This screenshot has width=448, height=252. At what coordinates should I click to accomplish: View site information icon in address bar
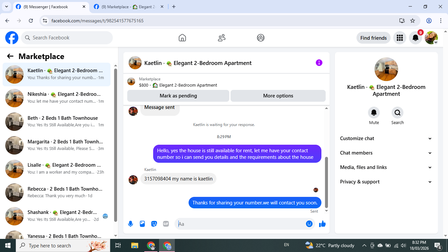(x=45, y=21)
